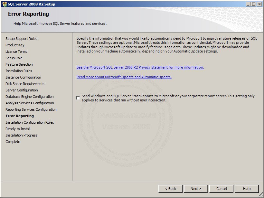Select the Installation Rules step
This screenshot has height=198, width=264.
(19, 71)
